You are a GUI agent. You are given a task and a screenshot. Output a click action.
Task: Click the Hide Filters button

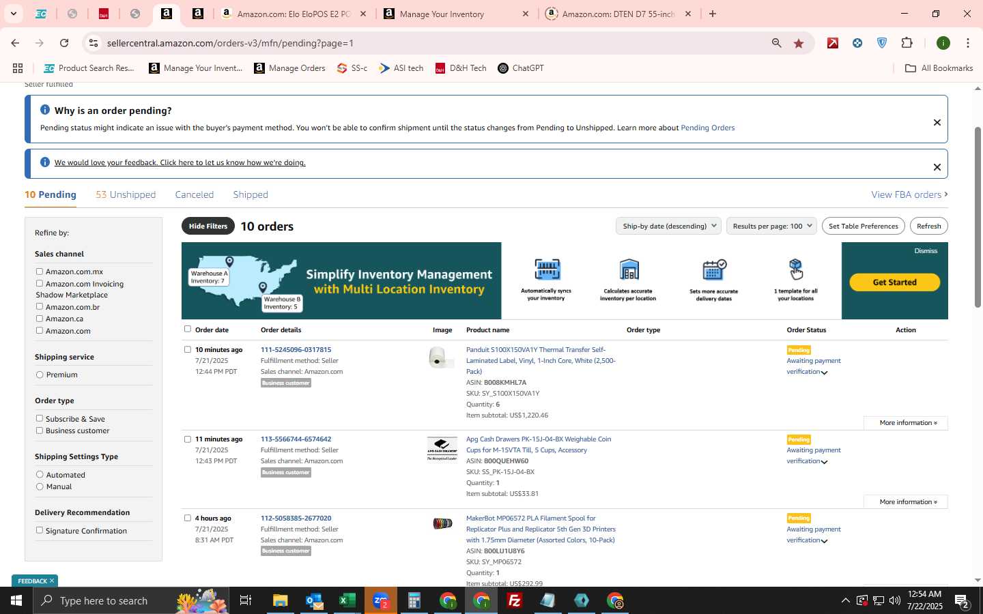[208, 226]
